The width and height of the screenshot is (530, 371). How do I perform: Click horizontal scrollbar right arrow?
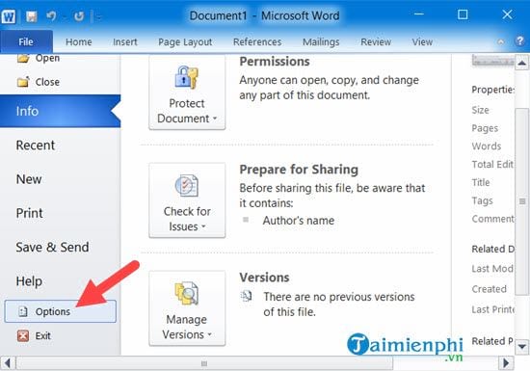click(506, 363)
